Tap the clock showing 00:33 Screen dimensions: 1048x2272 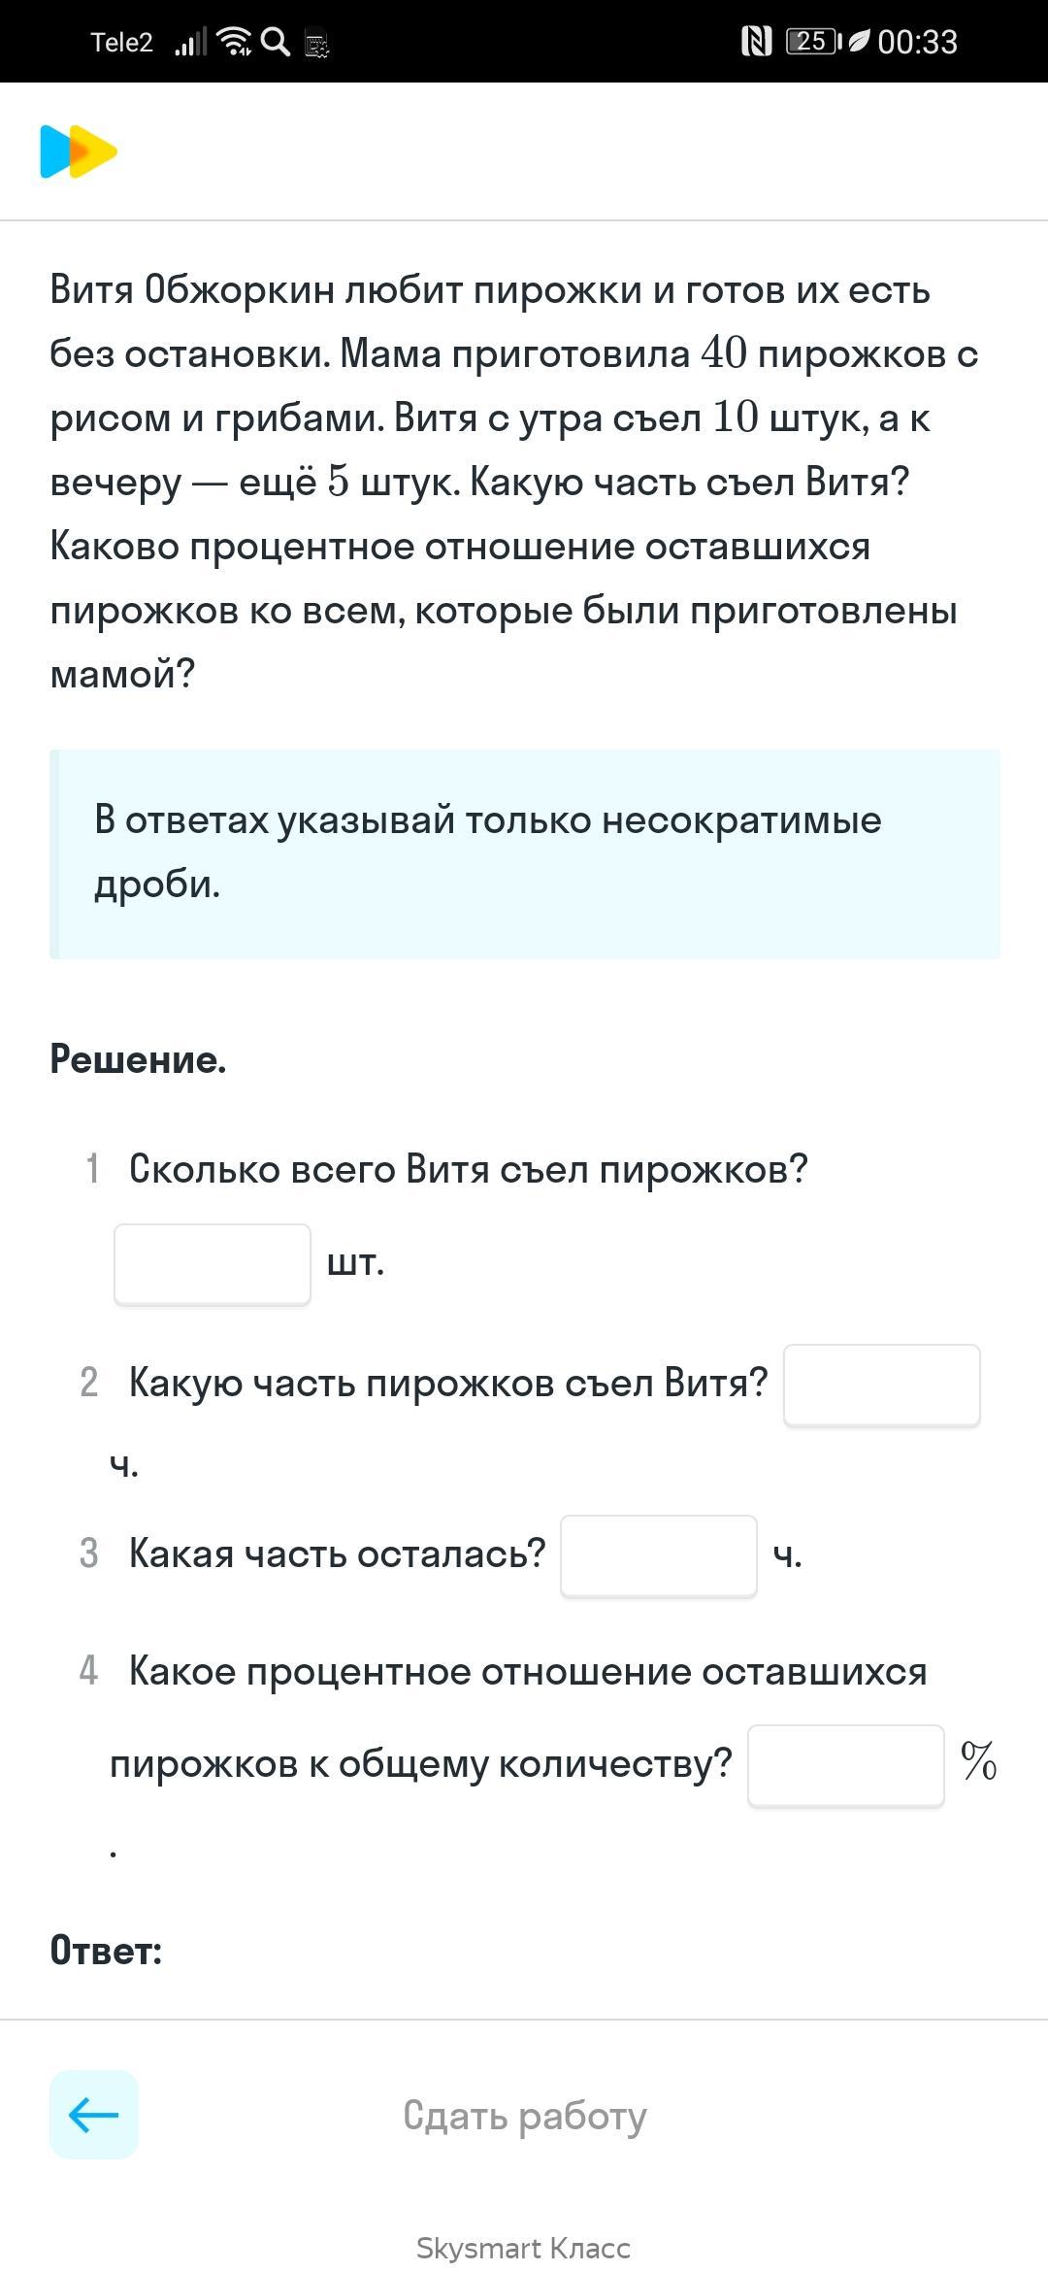[x=917, y=42]
